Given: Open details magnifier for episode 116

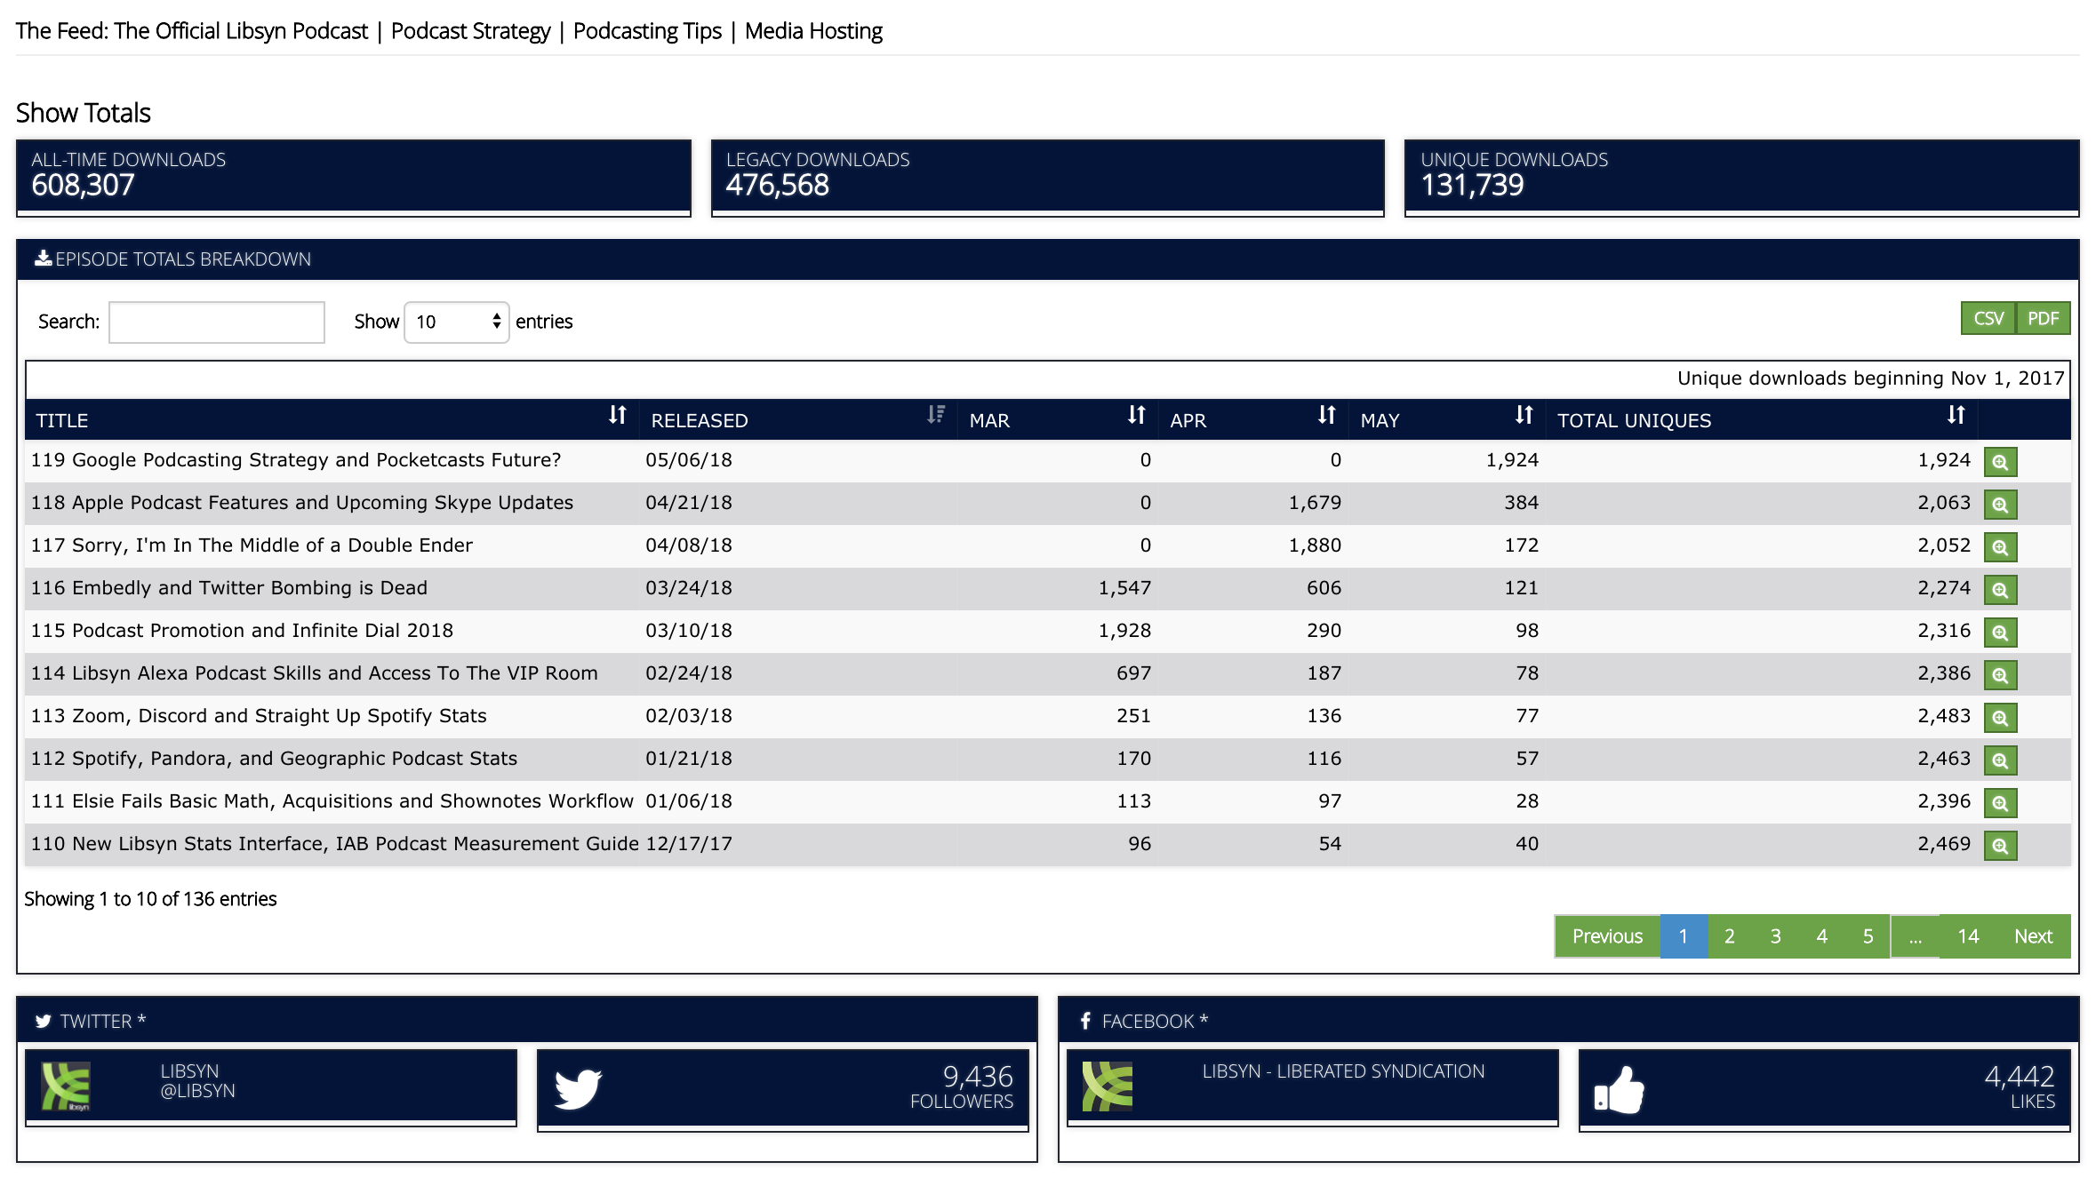Looking at the screenshot, I should (x=2000, y=590).
